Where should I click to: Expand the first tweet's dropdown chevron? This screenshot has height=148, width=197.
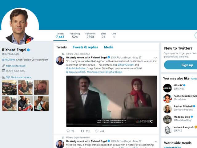coord(156,58)
